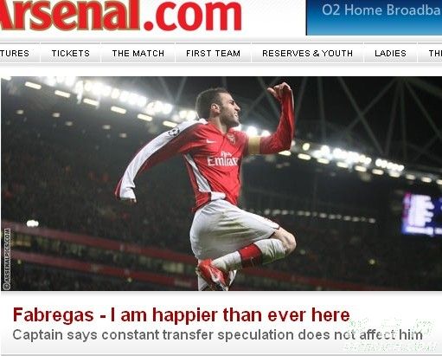Select RESERVES & YOUTH in navigation bar

(x=307, y=54)
